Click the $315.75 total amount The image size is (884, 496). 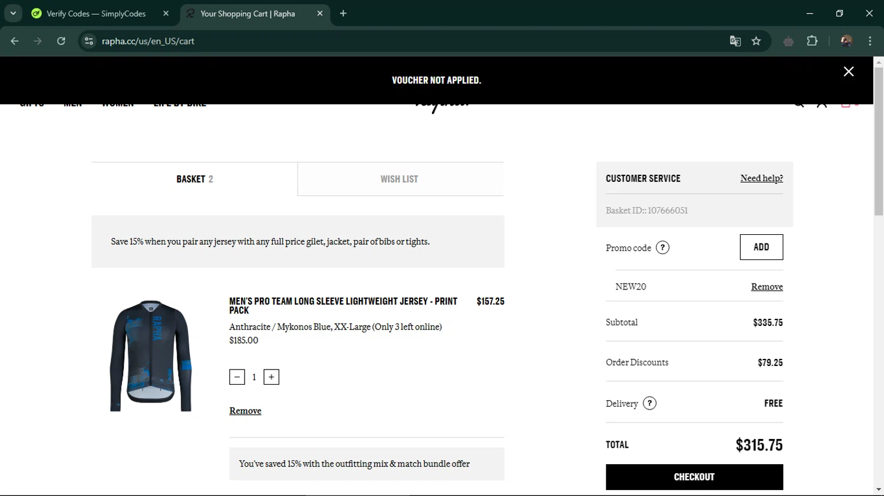[759, 445]
